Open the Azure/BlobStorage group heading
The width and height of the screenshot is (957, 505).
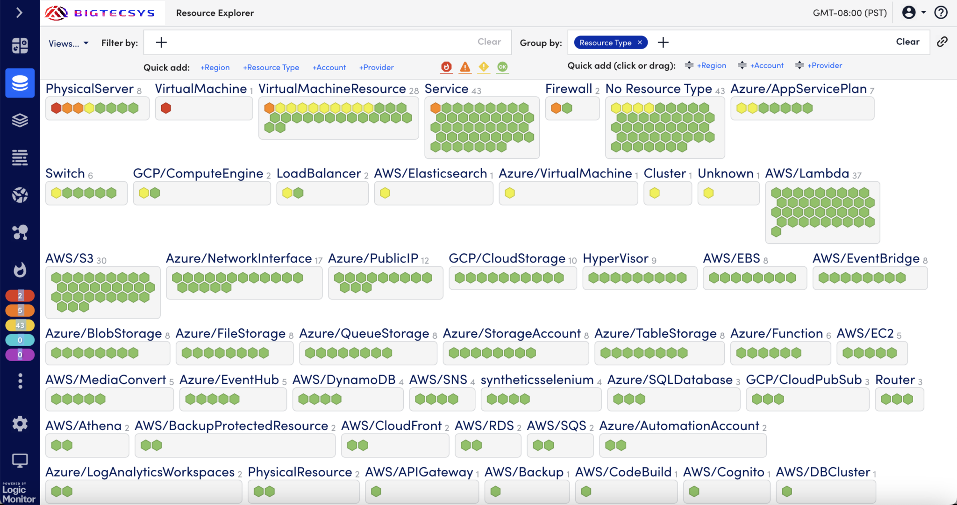[104, 334]
